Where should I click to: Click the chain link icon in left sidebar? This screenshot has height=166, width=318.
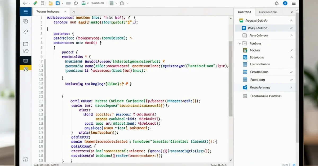pos(26,51)
